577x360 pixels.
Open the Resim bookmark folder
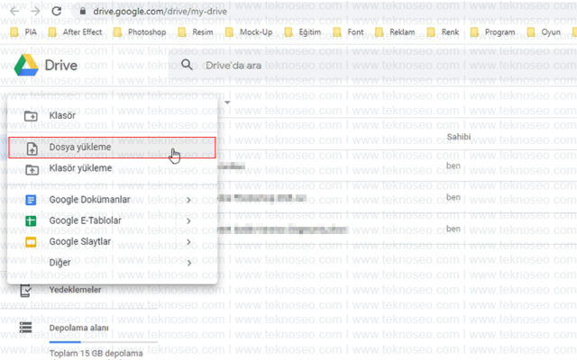[x=196, y=32]
